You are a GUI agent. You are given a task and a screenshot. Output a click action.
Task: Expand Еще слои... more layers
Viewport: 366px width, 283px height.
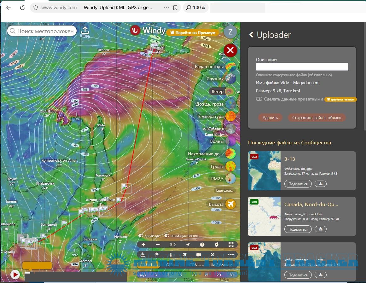[224, 190]
